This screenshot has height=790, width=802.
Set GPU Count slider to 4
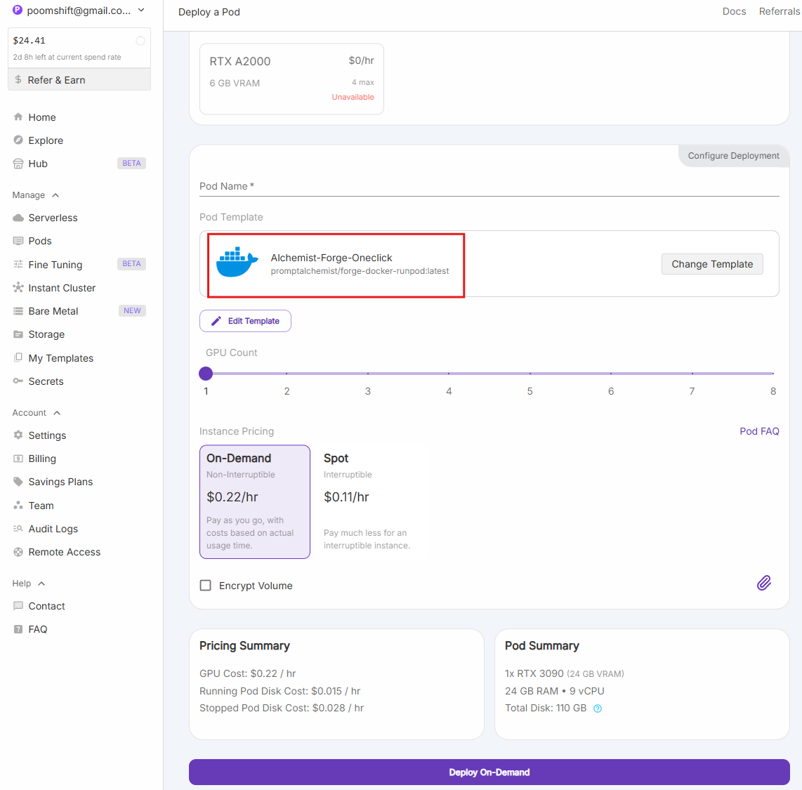[449, 374]
